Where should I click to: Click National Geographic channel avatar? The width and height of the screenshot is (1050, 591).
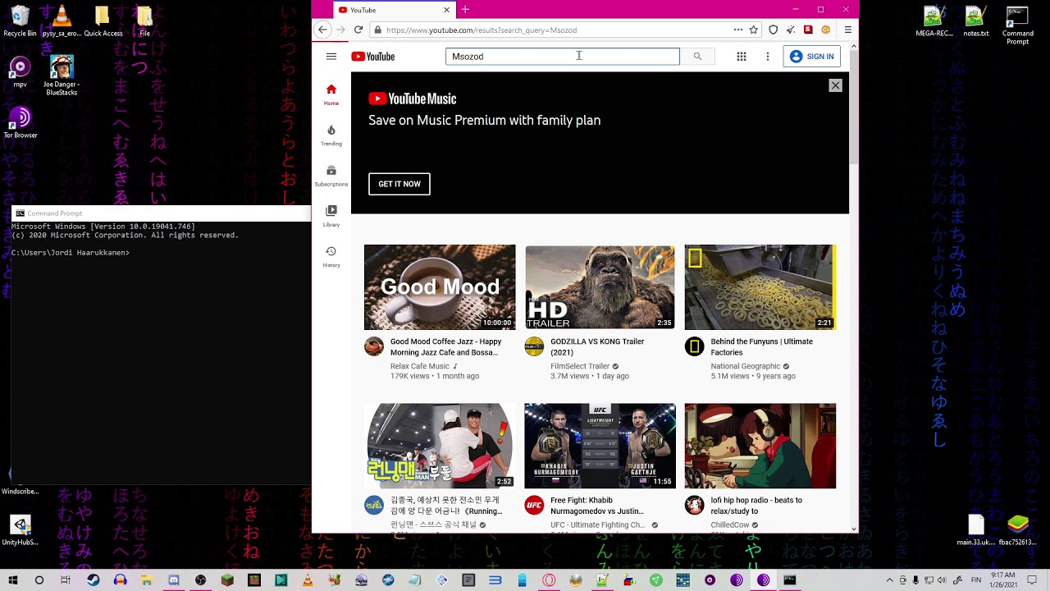pyautogui.click(x=694, y=346)
